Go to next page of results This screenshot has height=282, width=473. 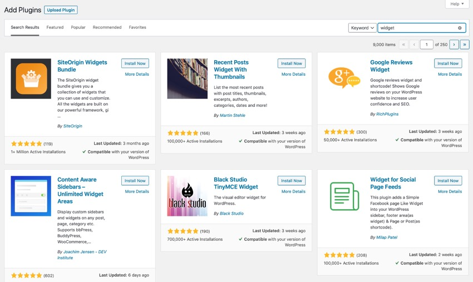(454, 44)
